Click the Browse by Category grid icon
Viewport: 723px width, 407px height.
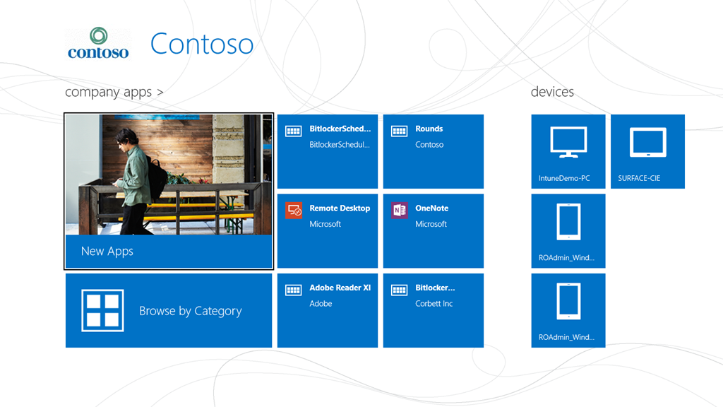pos(102,310)
